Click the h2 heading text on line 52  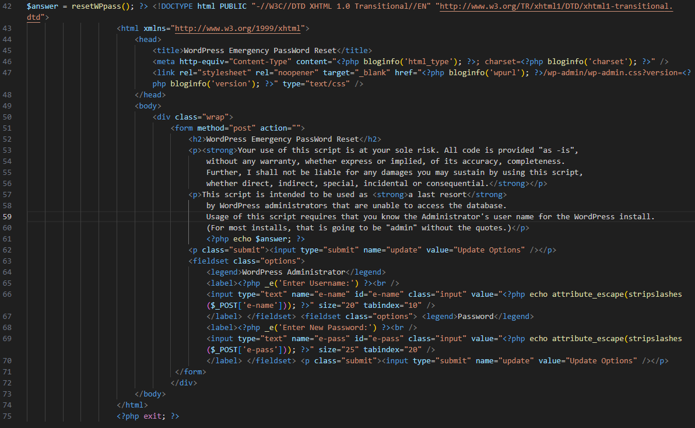click(282, 139)
